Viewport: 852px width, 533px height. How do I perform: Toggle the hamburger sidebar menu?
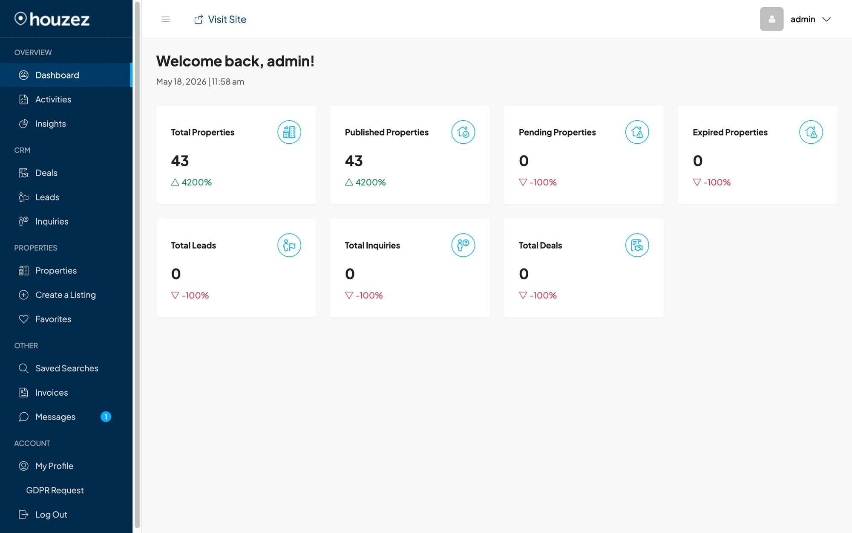(x=166, y=19)
